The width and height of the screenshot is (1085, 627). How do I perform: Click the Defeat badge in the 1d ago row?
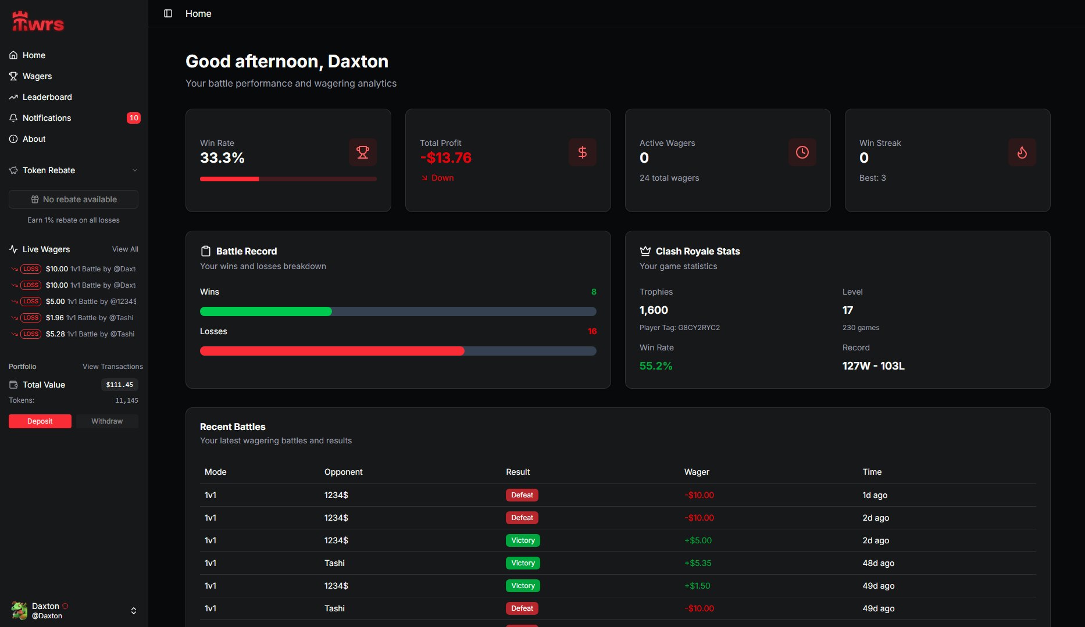pyautogui.click(x=522, y=495)
